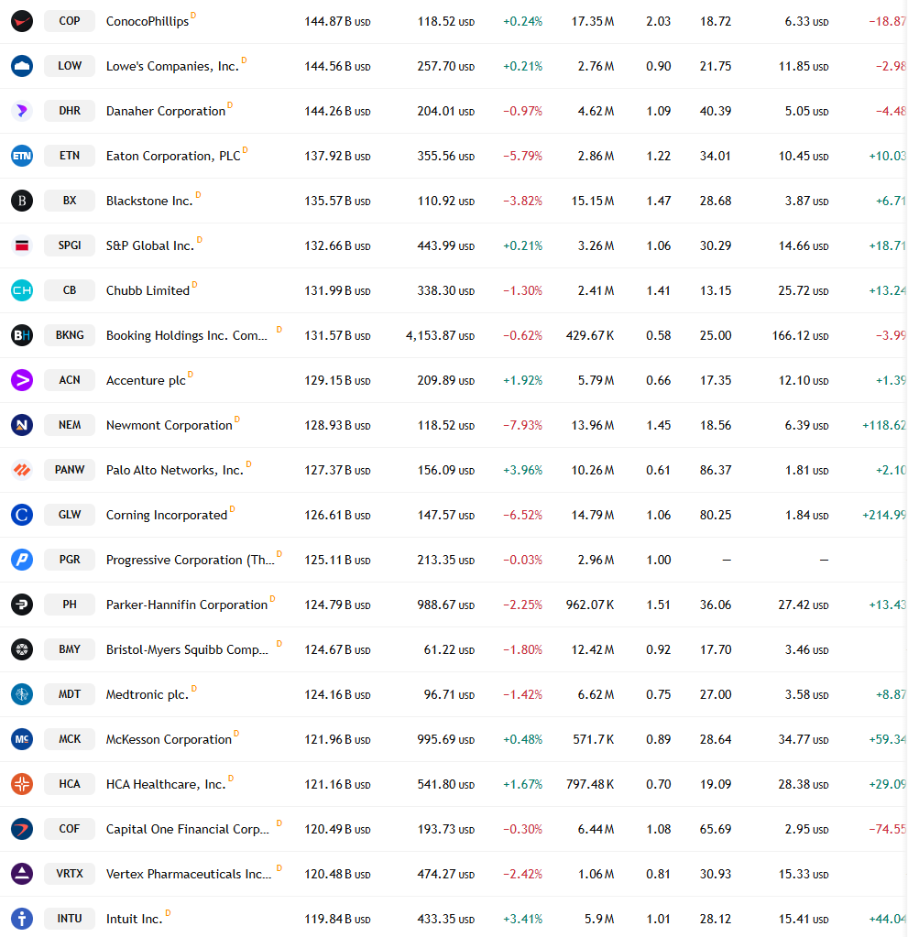This screenshot has height=937, width=908.
Task: Click the Lowe's Companies logo icon
Action: (x=22, y=66)
